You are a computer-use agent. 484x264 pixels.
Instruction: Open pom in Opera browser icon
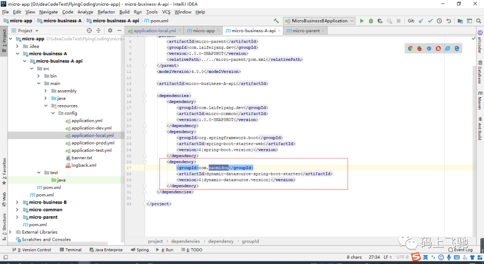click(438, 48)
